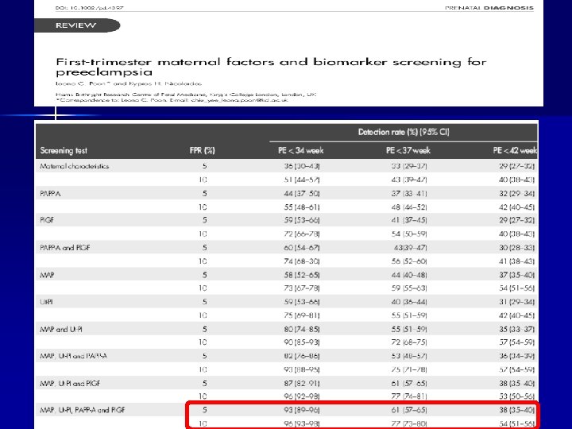The width and height of the screenshot is (572, 429).
Task: Select the '53 [50–56]' cell
Action: (x=517, y=396)
